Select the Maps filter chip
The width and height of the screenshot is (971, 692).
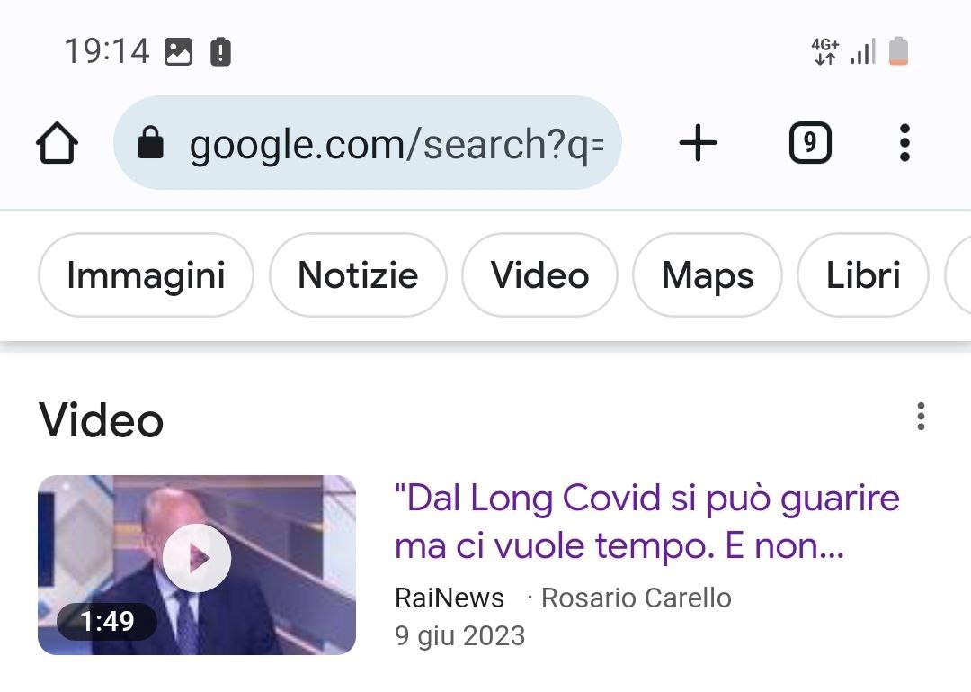click(x=708, y=275)
